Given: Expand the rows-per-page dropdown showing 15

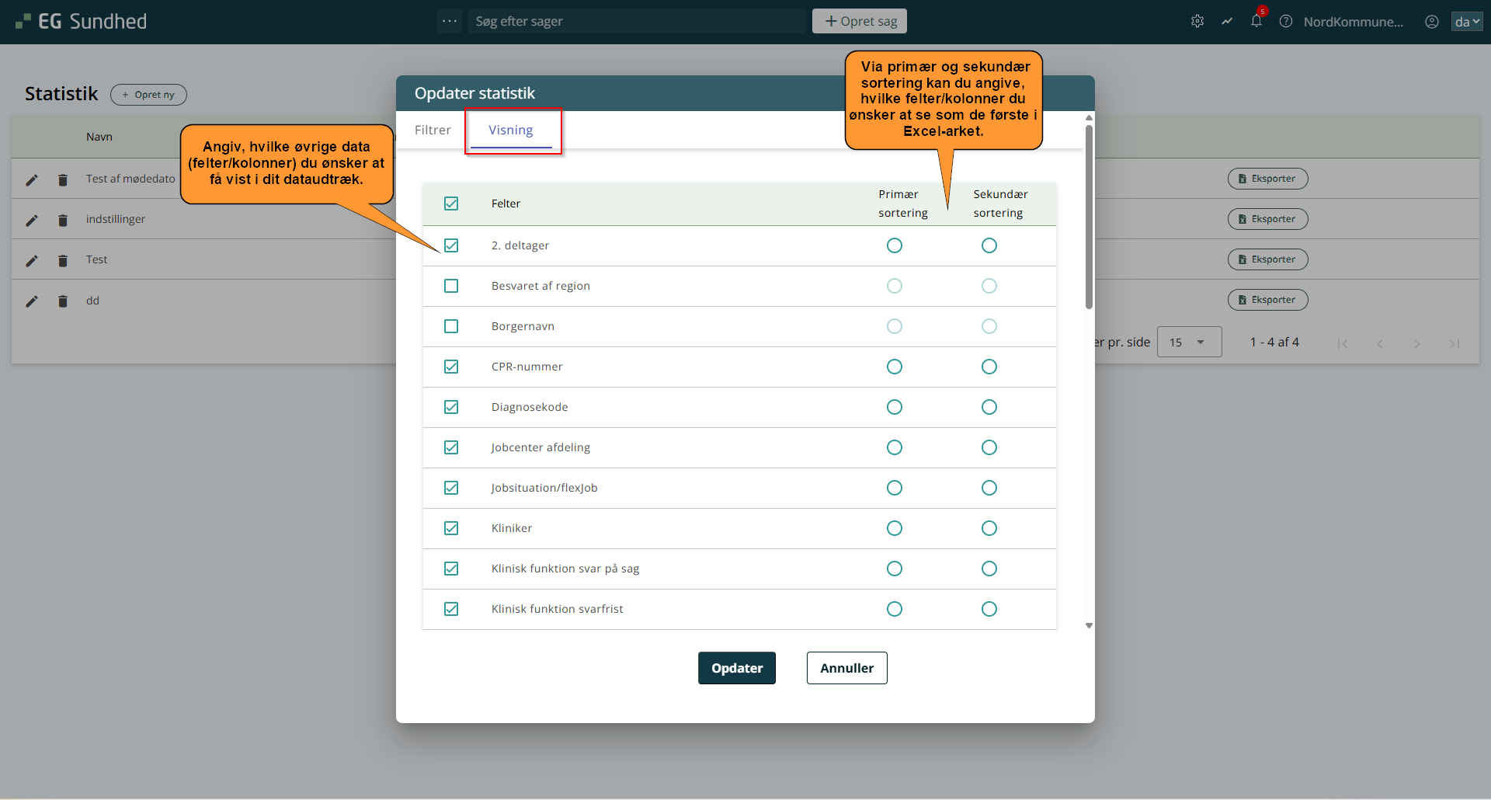Looking at the screenshot, I should click(1188, 343).
